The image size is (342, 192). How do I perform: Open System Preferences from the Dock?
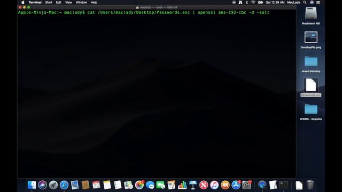point(247,185)
